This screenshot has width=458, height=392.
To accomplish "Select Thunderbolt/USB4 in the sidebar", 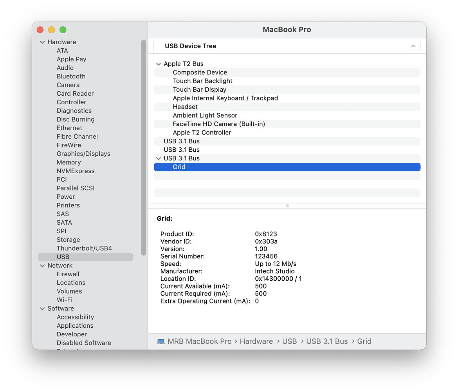I will [x=84, y=248].
